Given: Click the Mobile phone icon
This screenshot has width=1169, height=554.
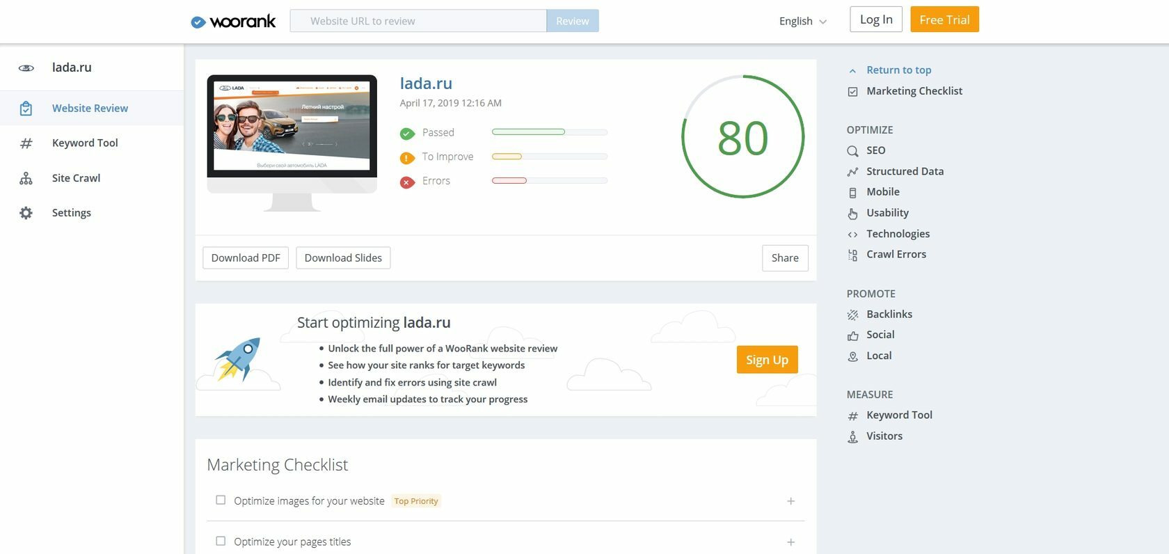Looking at the screenshot, I should tap(852, 193).
